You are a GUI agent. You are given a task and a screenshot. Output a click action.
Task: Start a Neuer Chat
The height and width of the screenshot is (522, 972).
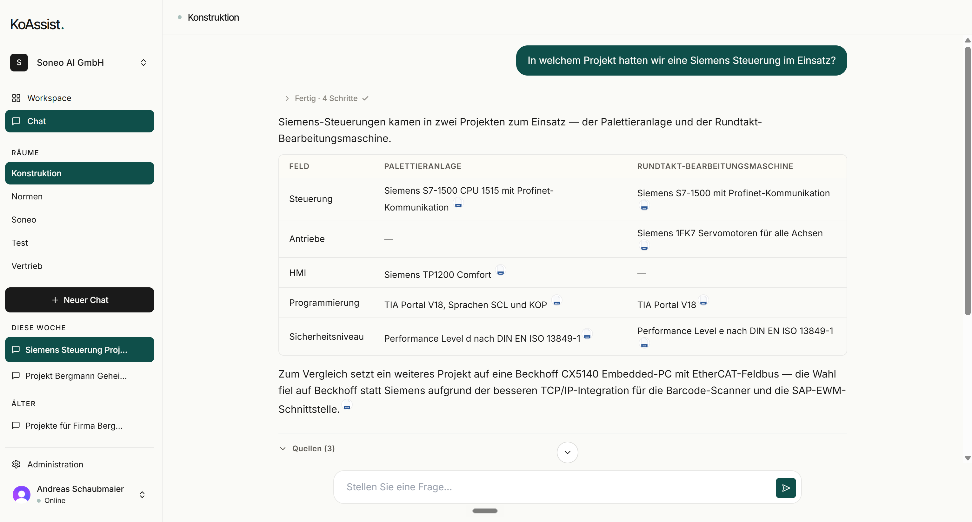click(80, 300)
